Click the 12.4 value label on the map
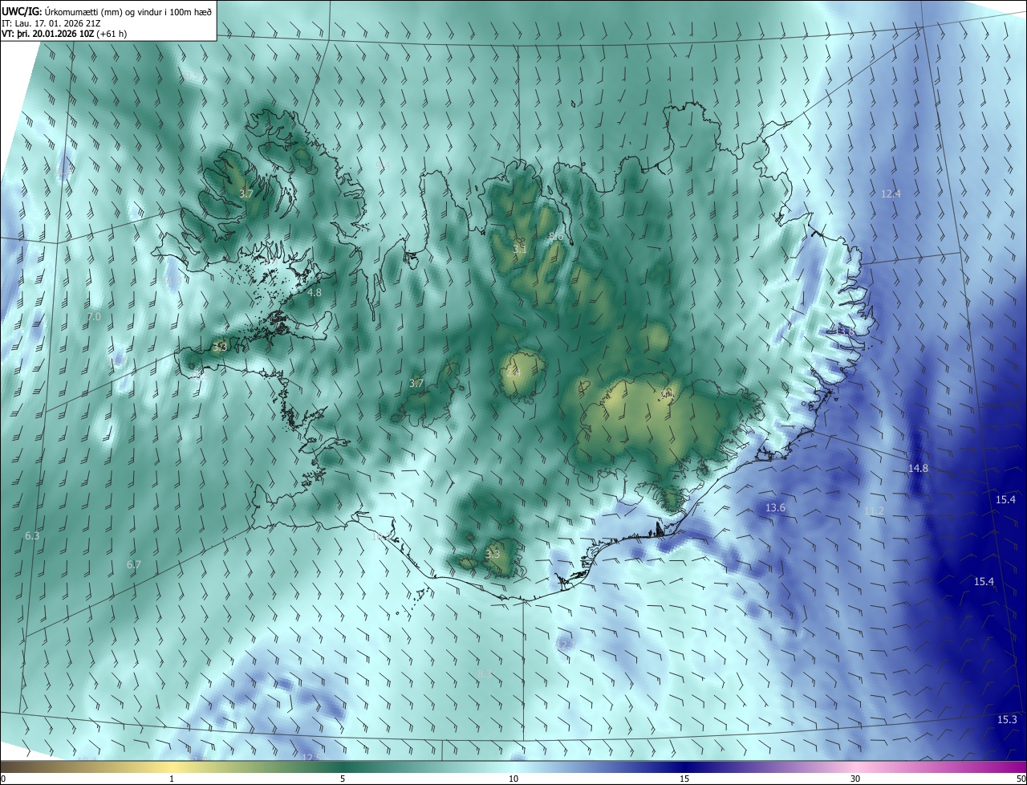Screen dimensions: 1027x785 [x=891, y=193]
